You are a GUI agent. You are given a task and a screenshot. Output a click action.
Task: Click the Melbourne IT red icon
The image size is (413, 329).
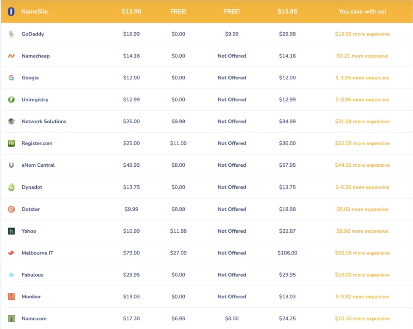(x=11, y=253)
